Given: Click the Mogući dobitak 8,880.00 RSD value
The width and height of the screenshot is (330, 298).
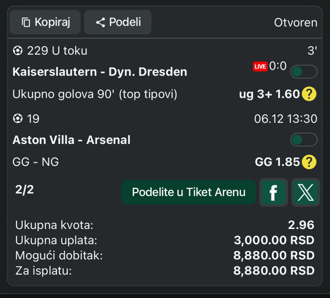Looking at the screenshot, I should (274, 256).
